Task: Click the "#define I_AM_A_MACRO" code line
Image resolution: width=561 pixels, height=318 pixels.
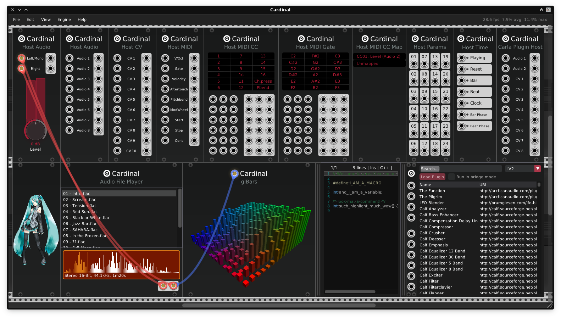Action: coord(357,183)
